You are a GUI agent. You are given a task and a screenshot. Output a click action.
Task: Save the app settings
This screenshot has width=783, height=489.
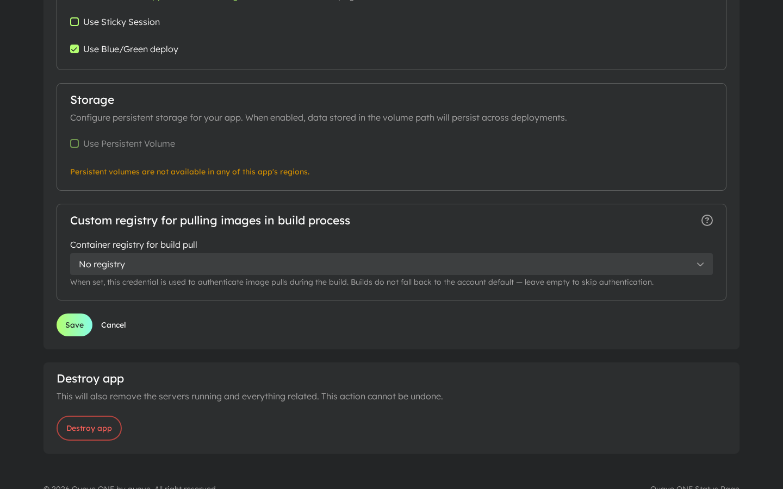click(74, 325)
